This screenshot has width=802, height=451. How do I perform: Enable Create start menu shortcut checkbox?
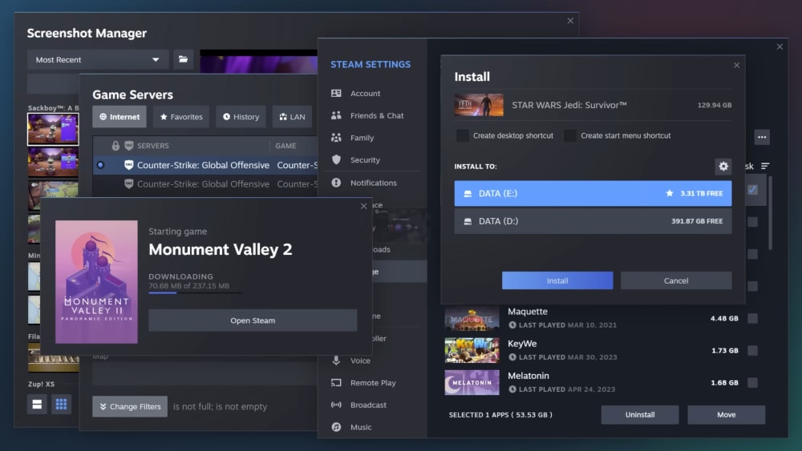pyautogui.click(x=570, y=136)
